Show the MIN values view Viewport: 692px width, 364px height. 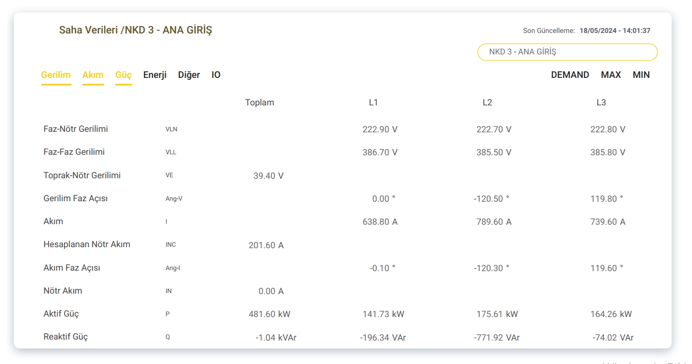click(641, 75)
